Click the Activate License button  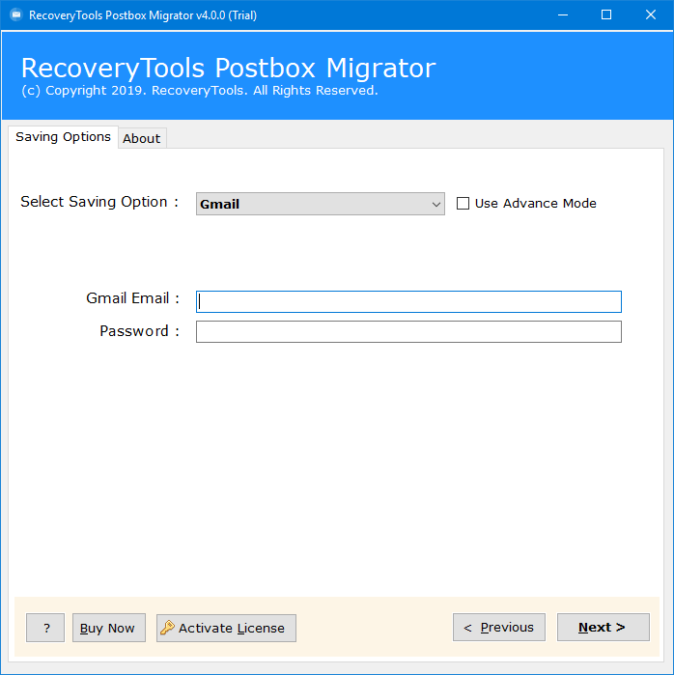point(226,628)
